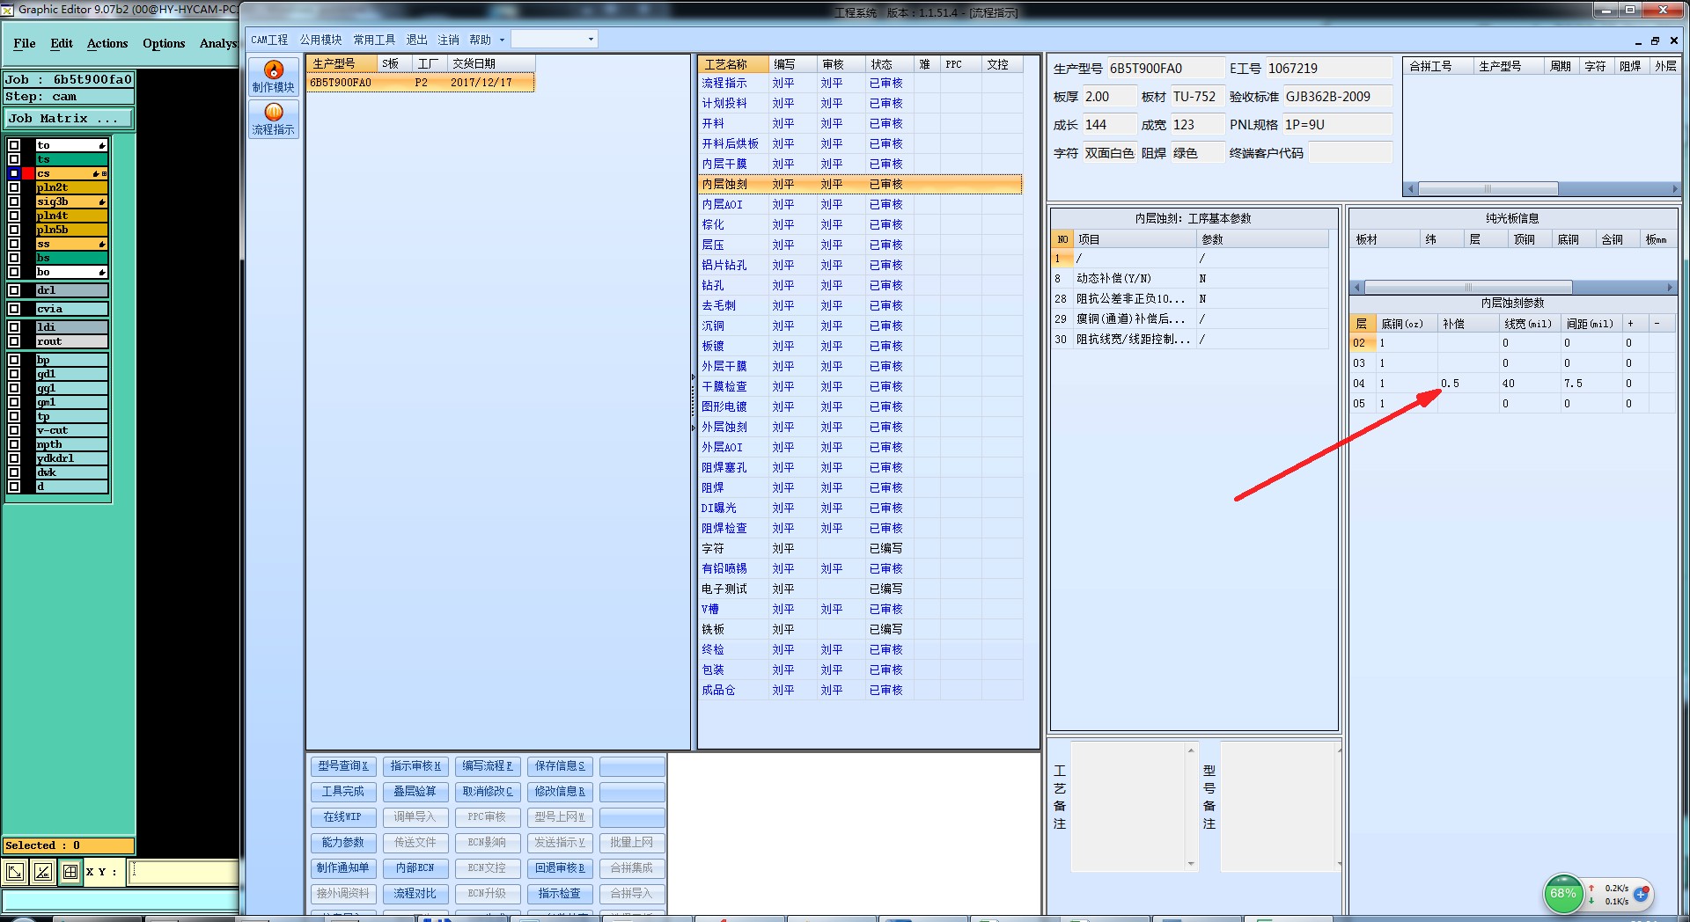Screen dimensions: 1690x922
Task: Click the 交货日期 column header
Action: coord(490,64)
